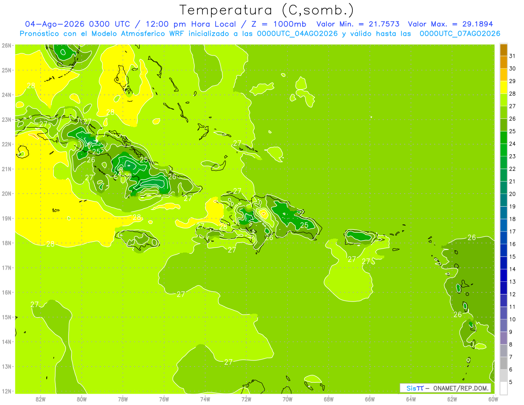This screenshot has width=524, height=405.
Task: Click the '29' value on the color scale
Action: pos(512,81)
